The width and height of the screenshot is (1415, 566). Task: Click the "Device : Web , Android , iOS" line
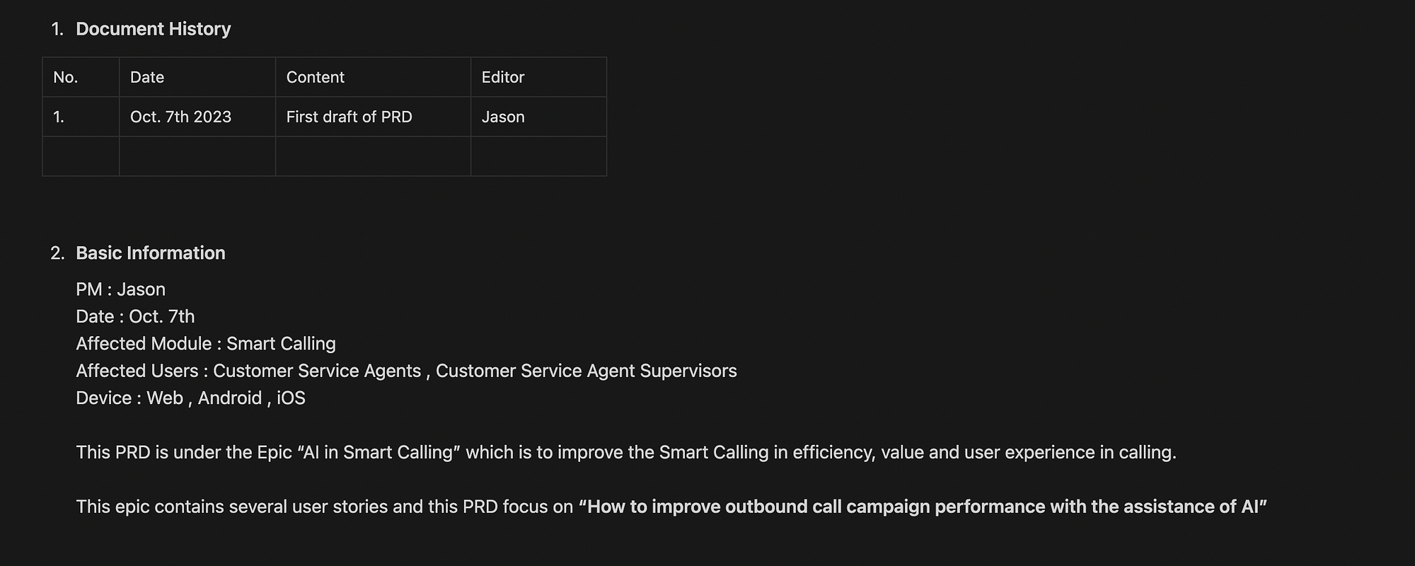coord(190,398)
